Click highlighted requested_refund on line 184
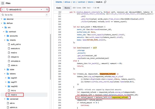This screenshot has height=109, width=155. pyautogui.click(x=107, y=74)
